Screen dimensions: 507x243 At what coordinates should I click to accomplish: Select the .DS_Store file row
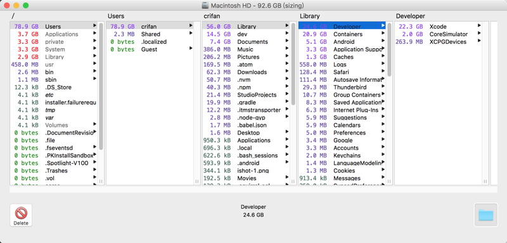pyautogui.click(x=54, y=87)
